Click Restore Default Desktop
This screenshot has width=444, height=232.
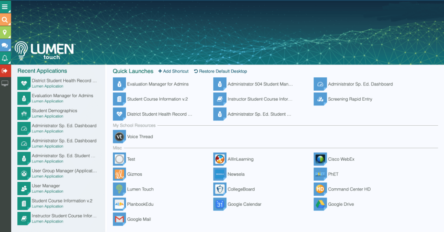[x=220, y=71]
